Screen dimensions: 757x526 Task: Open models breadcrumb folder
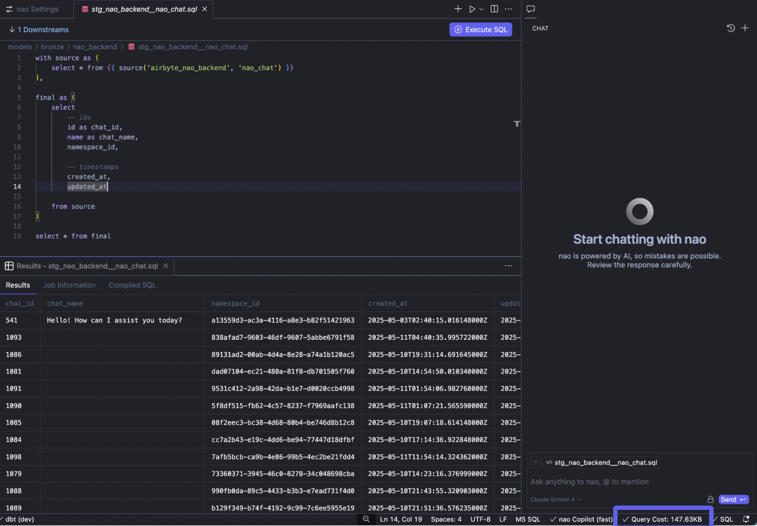point(20,47)
